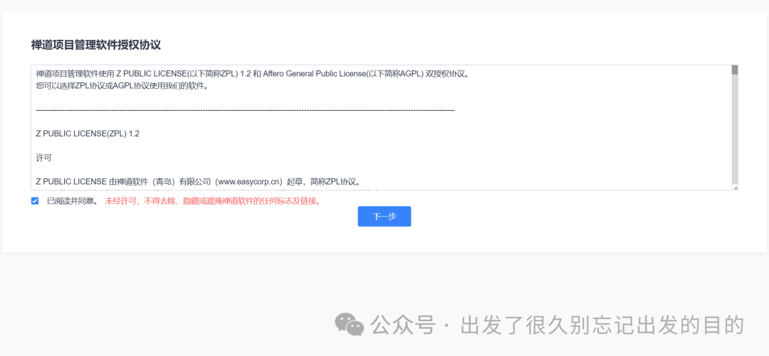Click the red 未经许可 warning text
This screenshot has height=356, width=769.
click(x=214, y=201)
